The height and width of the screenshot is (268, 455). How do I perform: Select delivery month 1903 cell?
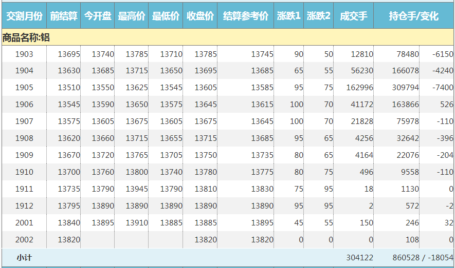24,54
